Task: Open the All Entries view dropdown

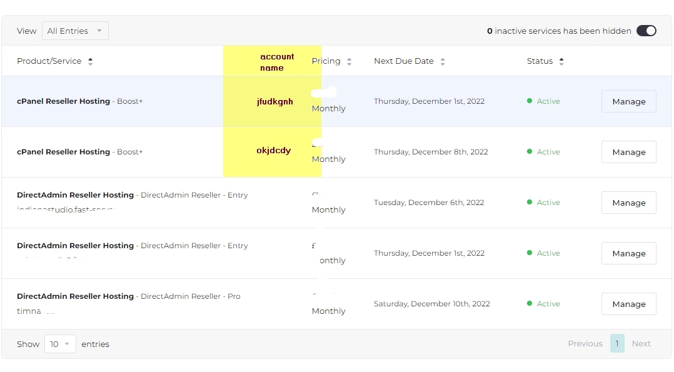Action: click(x=75, y=31)
